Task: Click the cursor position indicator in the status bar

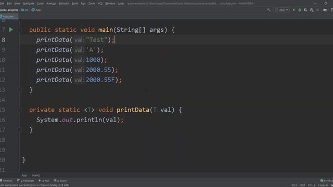Action: (294, 185)
